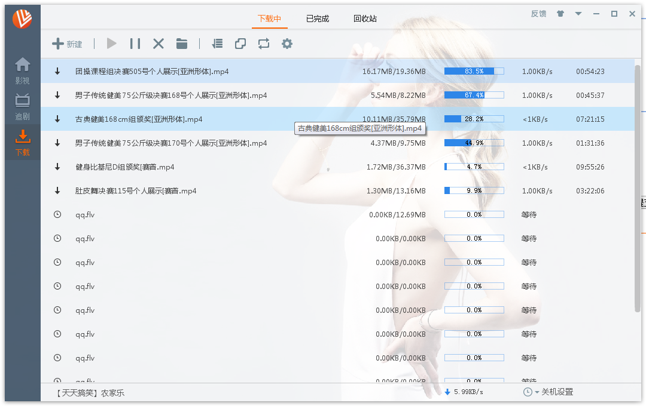Go to 影视 home in sidebar

[x=23, y=70]
